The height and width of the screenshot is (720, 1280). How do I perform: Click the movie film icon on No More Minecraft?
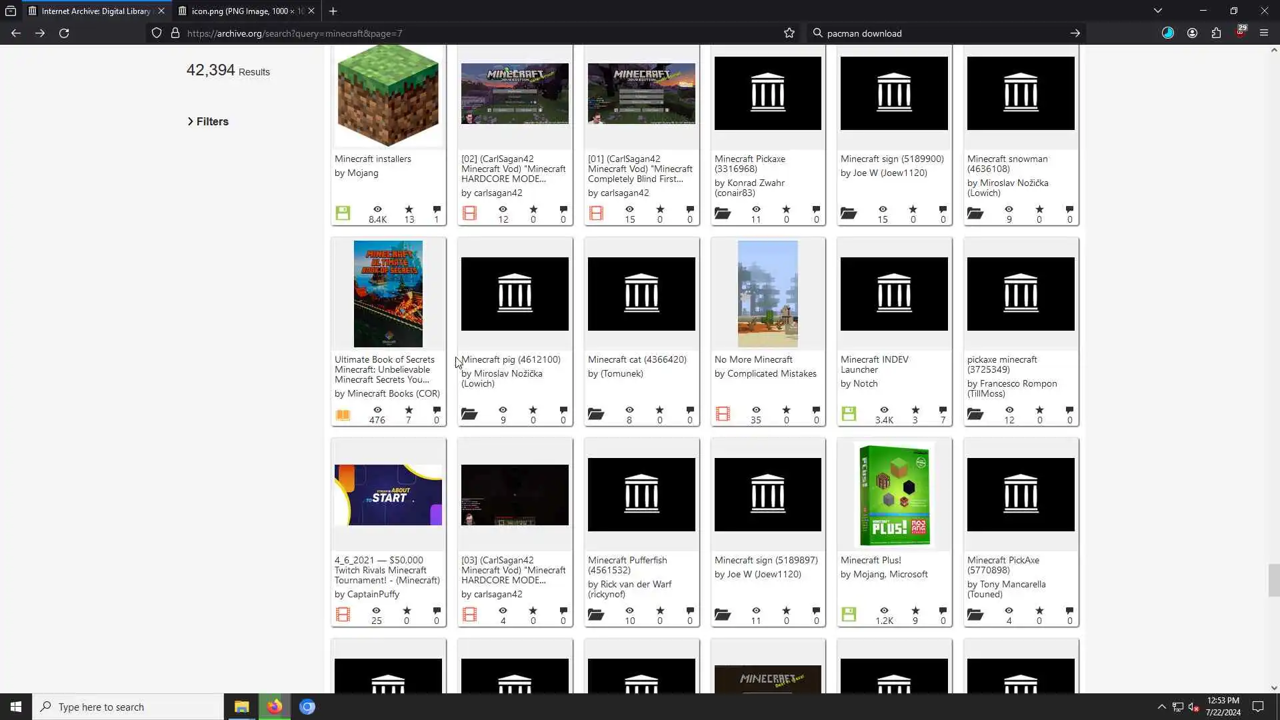[x=723, y=414]
